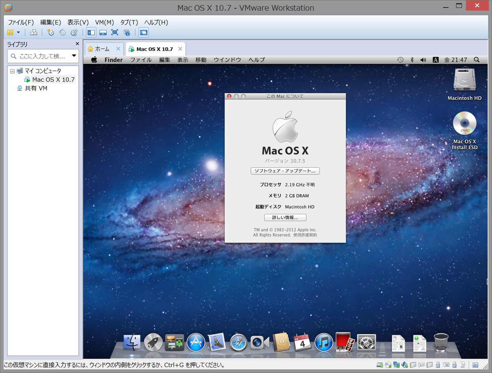Open the 使用許諾契約 link

[305, 235]
